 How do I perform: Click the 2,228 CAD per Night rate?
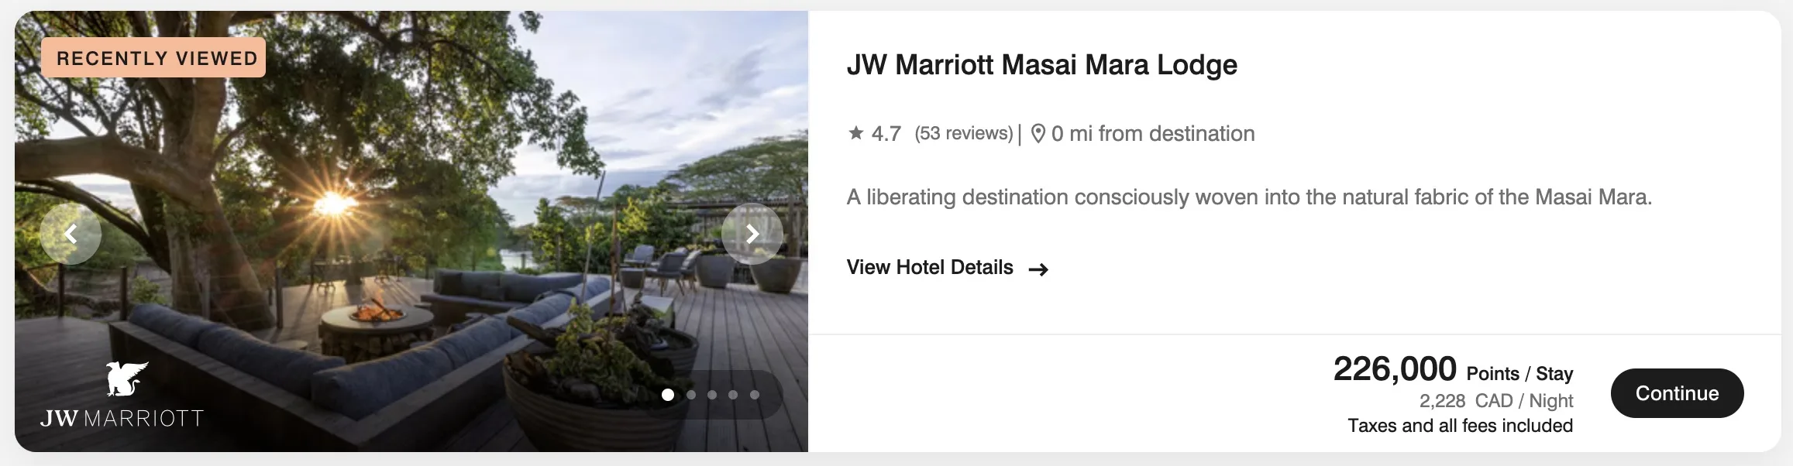pyautogui.click(x=1496, y=401)
